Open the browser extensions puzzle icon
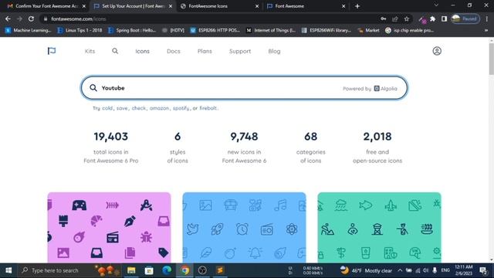 pyautogui.click(x=432, y=19)
